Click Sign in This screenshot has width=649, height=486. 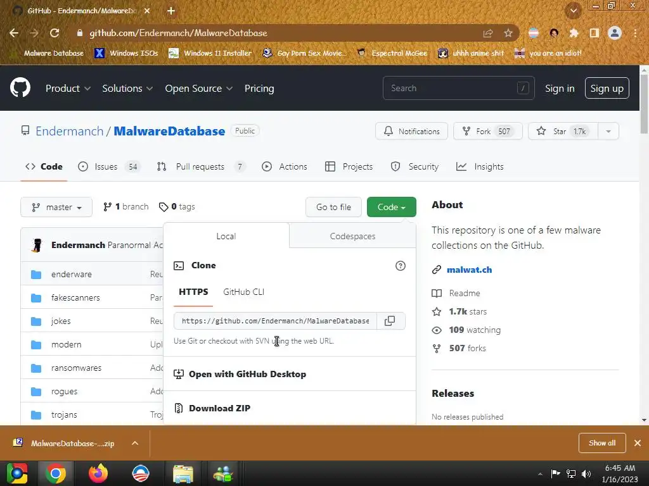[560, 89]
